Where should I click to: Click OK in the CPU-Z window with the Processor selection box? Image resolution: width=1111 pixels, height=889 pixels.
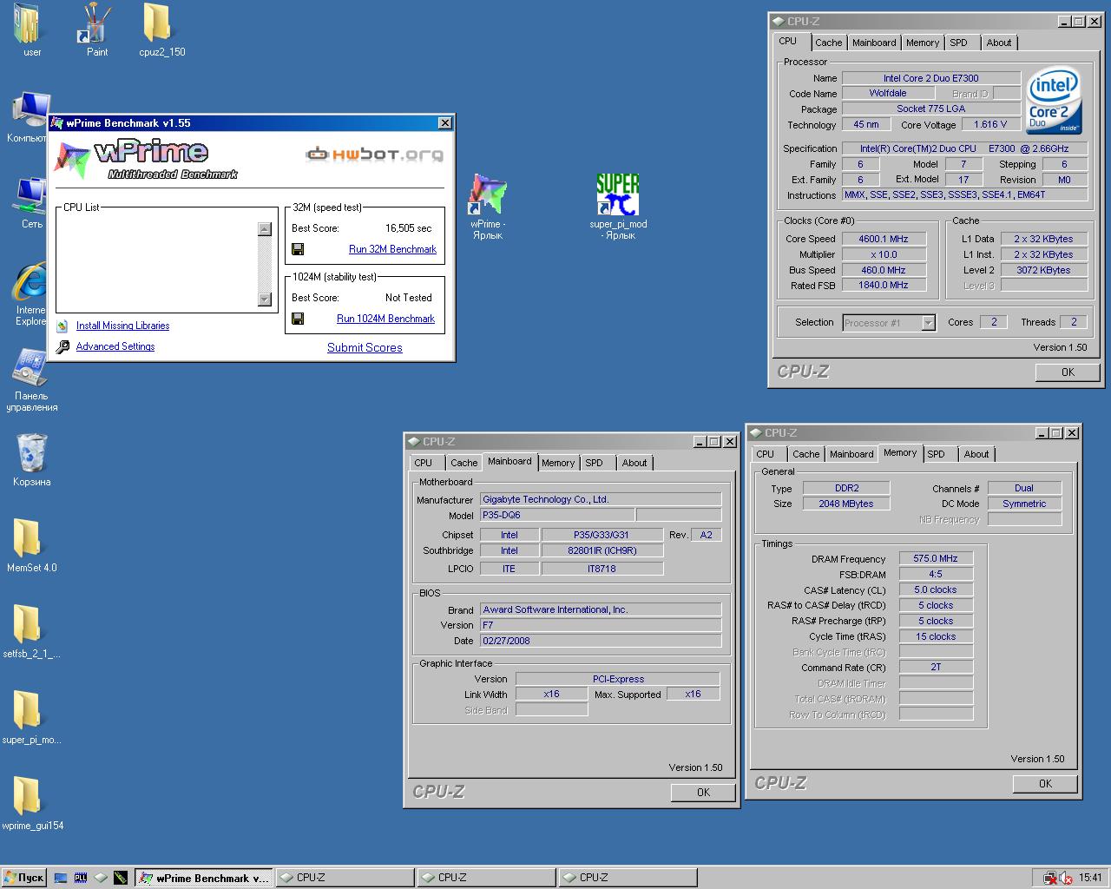click(x=1068, y=372)
